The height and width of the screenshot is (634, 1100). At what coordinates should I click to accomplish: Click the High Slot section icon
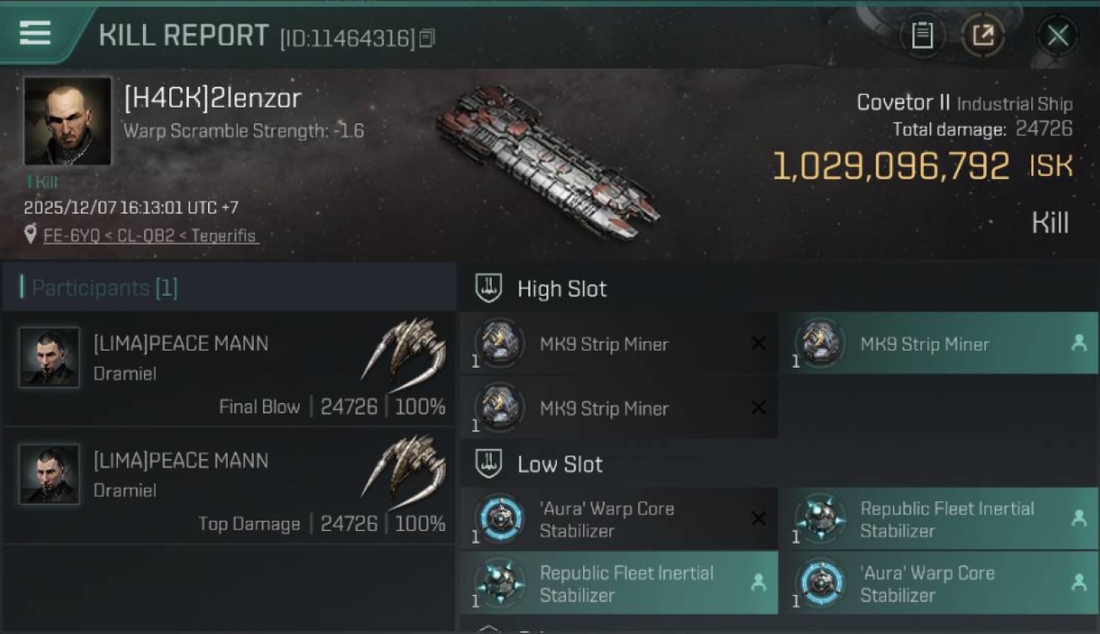coord(489,288)
